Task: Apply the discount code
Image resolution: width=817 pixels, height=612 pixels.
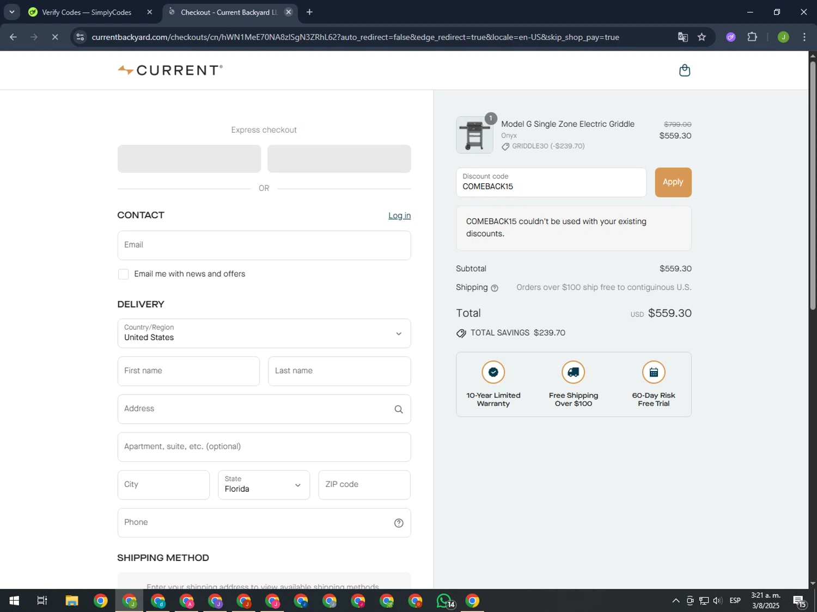Action: click(673, 182)
